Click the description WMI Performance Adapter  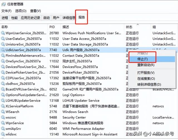[x=83, y=129]
